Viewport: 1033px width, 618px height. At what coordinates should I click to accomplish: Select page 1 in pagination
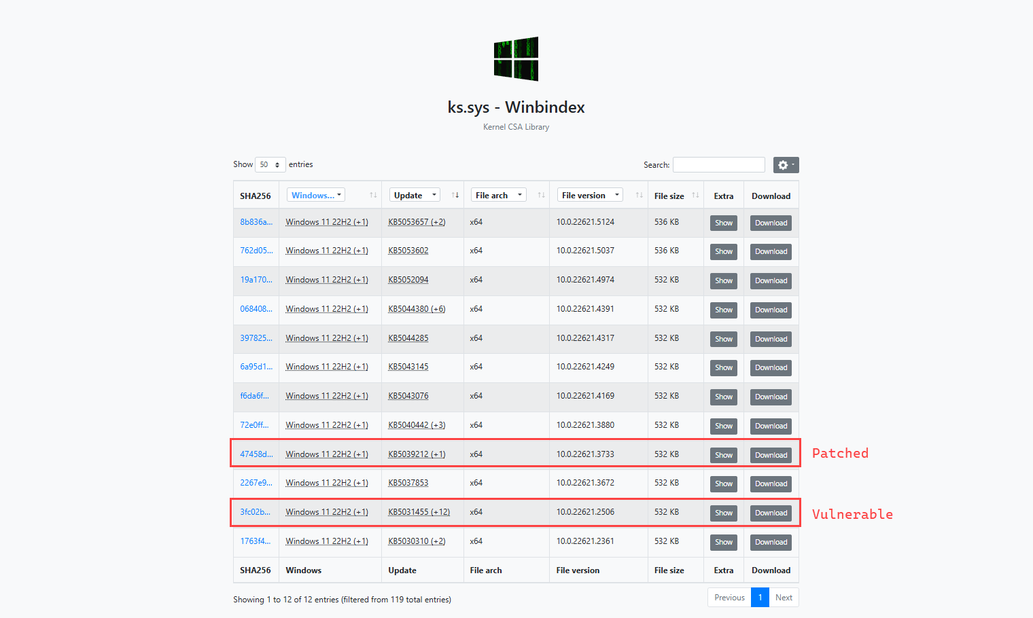[760, 598]
